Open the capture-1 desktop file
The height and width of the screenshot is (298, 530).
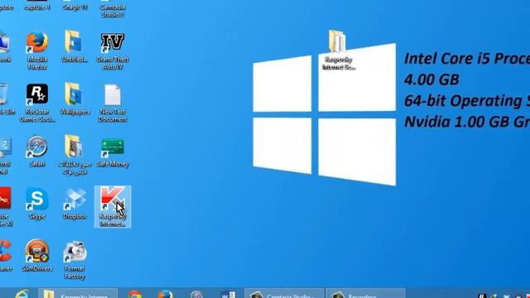click(36, 6)
